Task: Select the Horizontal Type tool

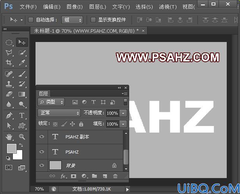Action: tap(22, 115)
